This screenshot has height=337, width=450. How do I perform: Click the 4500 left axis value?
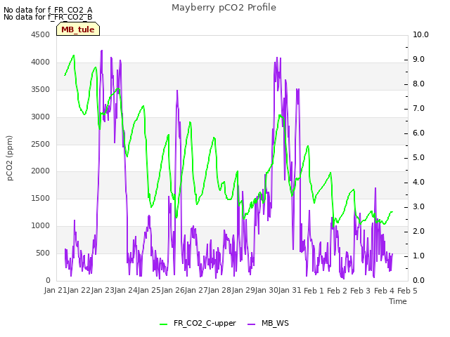click(x=41, y=34)
